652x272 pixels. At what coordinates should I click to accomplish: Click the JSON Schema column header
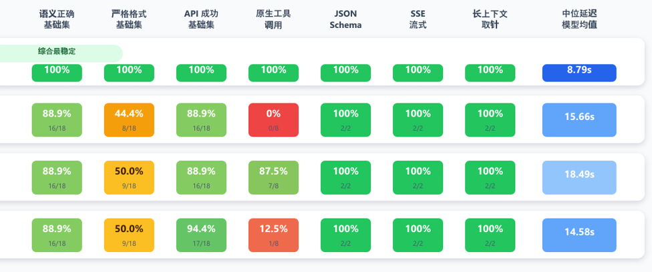pos(345,19)
